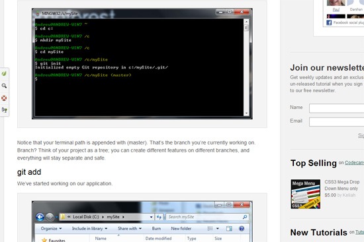Click the 'git init' command line in terminal

tap(48, 63)
